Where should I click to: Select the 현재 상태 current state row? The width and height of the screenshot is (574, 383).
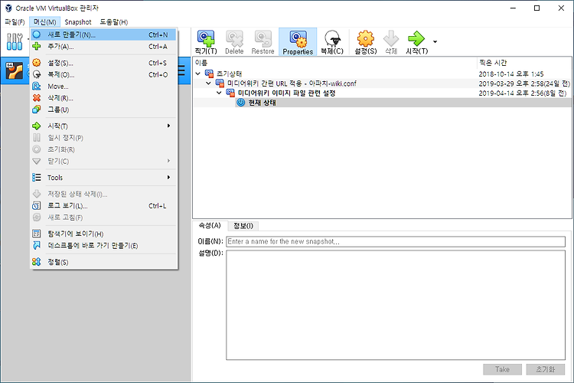coord(382,103)
